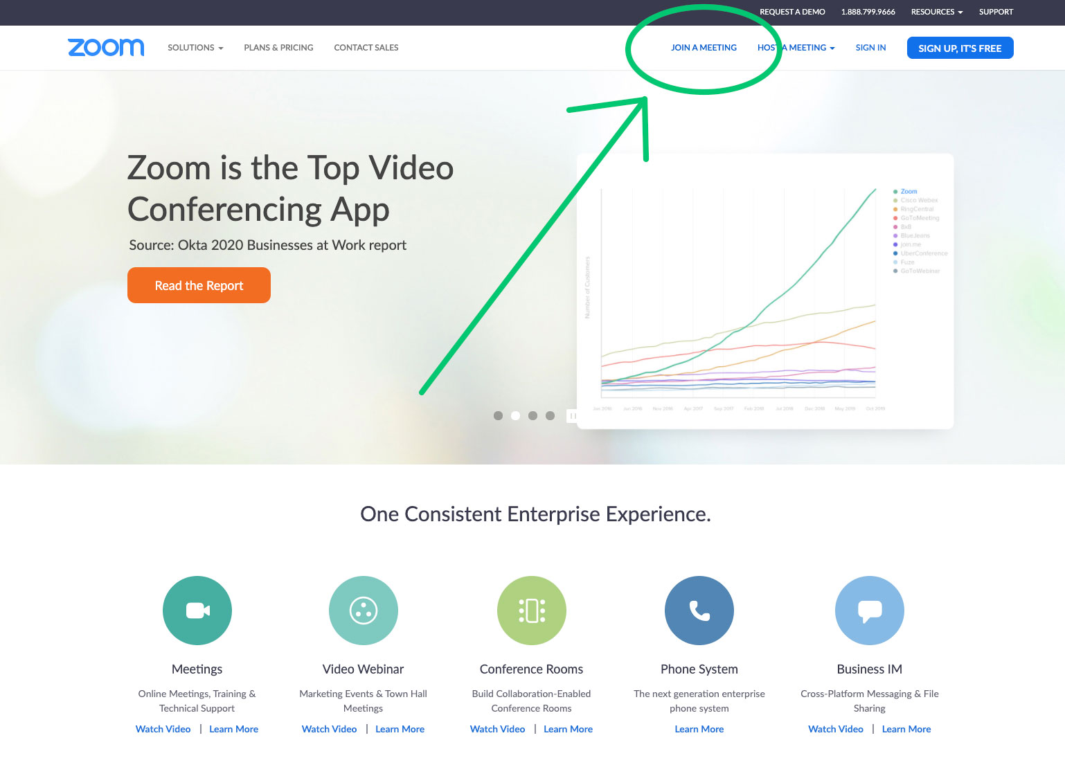1065x776 pixels.
Task: Open the Support link
Action: click(996, 12)
